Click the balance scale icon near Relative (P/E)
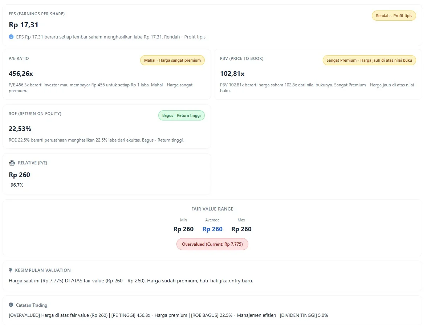Image resolution: width=427 pixels, height=331 pixels. pos(12,163)
